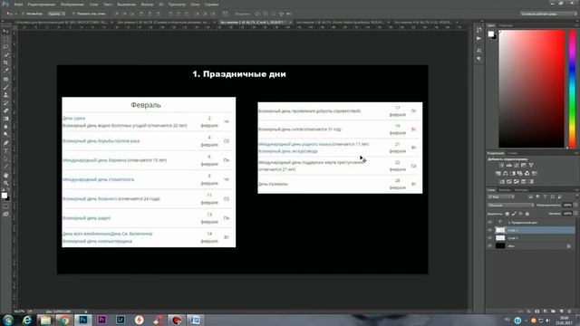
Task: Select the Eyedropper tool
Action: click(x=5, y=71)
